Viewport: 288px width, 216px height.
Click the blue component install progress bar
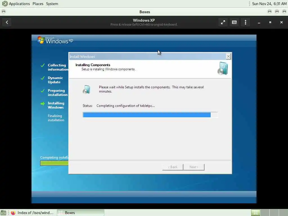pos(150,115)
